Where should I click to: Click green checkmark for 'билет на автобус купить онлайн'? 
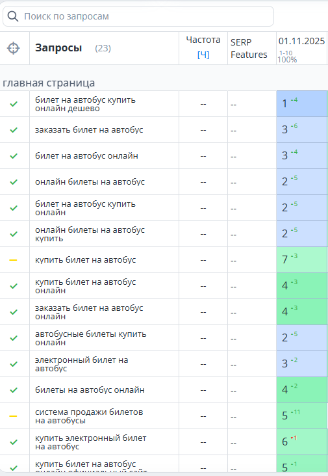click(14, 208)
